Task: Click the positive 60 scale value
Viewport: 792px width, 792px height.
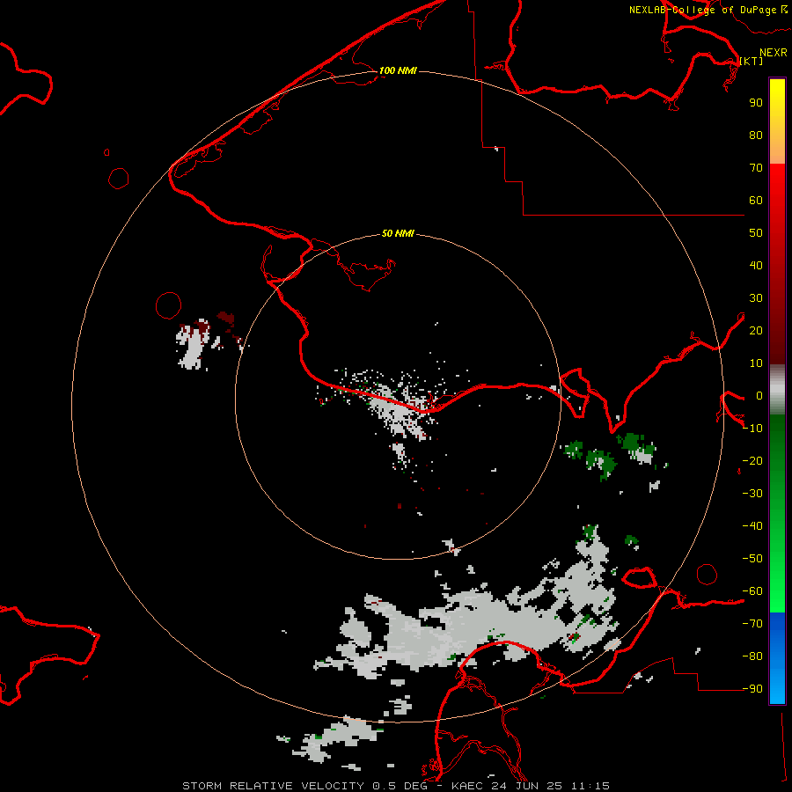Action: (756, 201)
